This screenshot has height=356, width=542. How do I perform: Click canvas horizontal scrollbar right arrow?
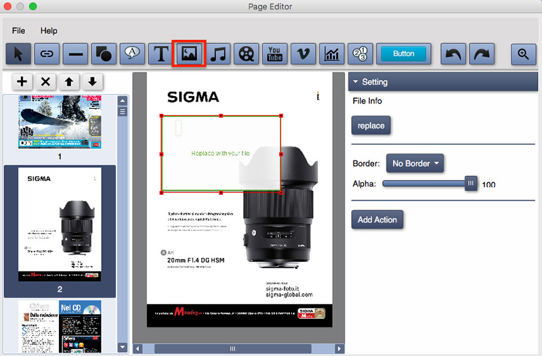pos(339,349)
